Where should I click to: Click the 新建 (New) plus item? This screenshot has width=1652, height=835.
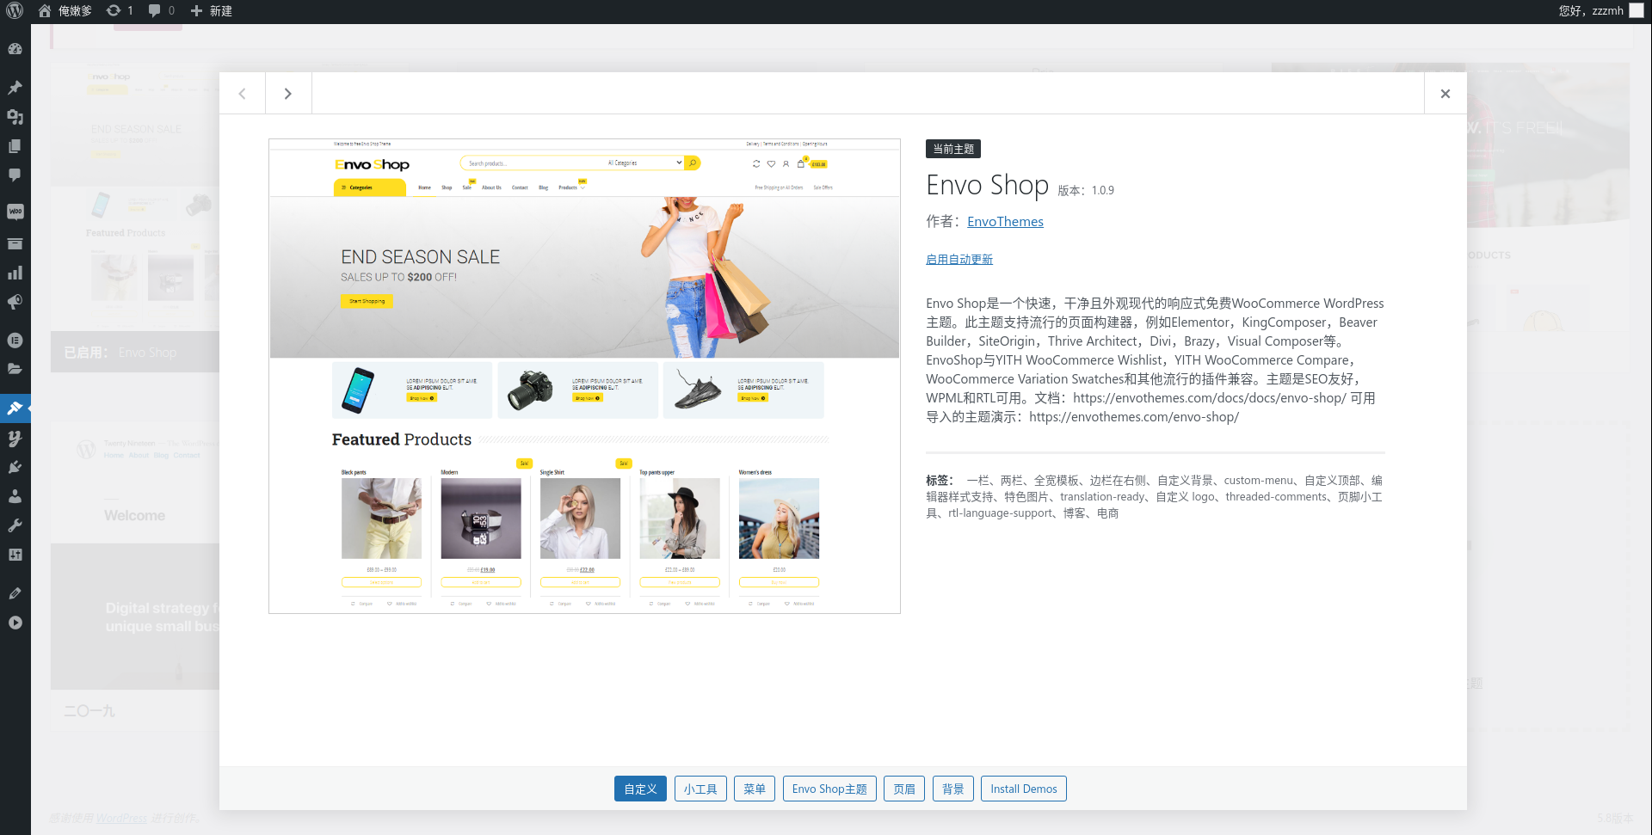click(211, 10)
